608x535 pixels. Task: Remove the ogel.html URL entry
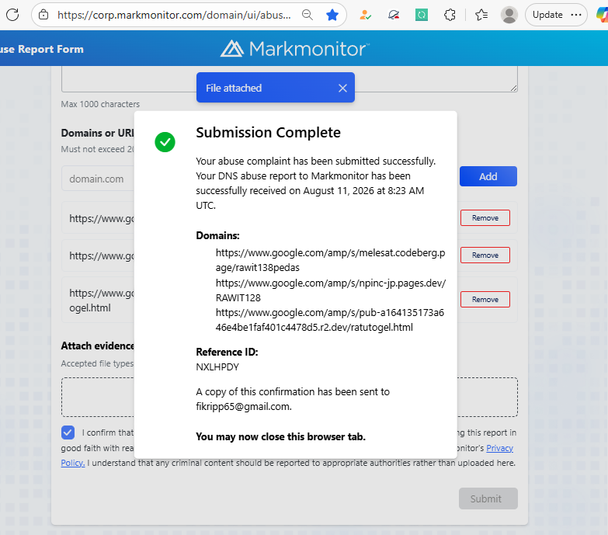485,299
